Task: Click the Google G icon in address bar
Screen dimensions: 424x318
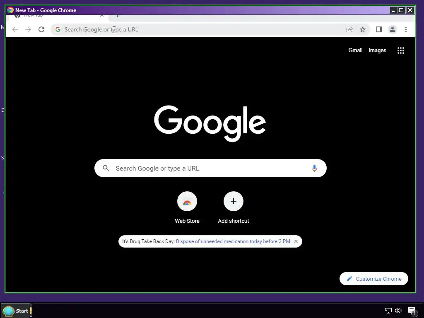Action: [x=58, y=29]
